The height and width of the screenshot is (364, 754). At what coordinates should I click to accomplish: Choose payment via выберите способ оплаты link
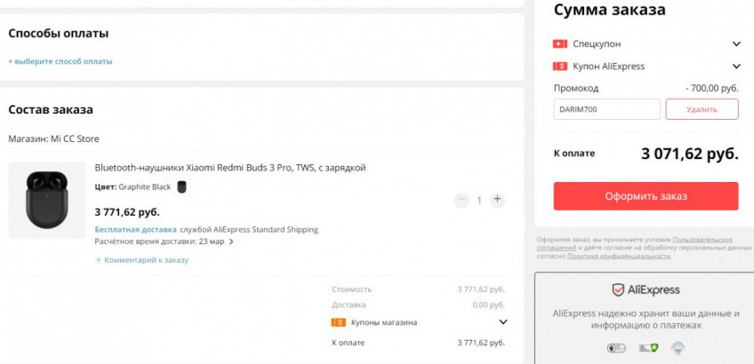coord(60,61)
